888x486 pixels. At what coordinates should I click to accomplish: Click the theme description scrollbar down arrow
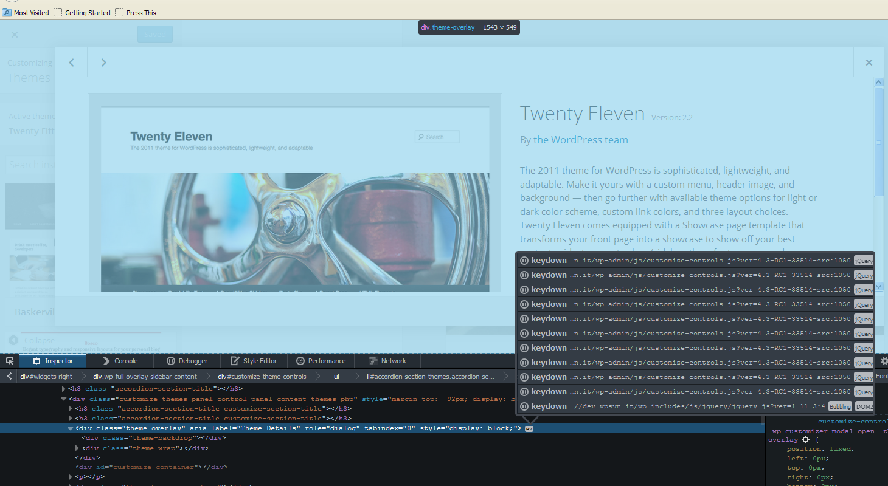click(879, 286)
